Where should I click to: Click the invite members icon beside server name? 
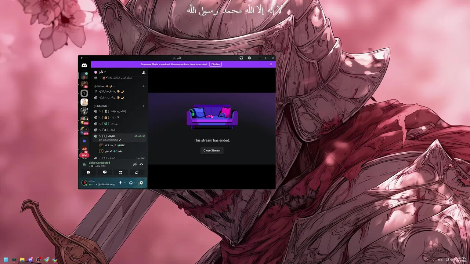[144, 72]
